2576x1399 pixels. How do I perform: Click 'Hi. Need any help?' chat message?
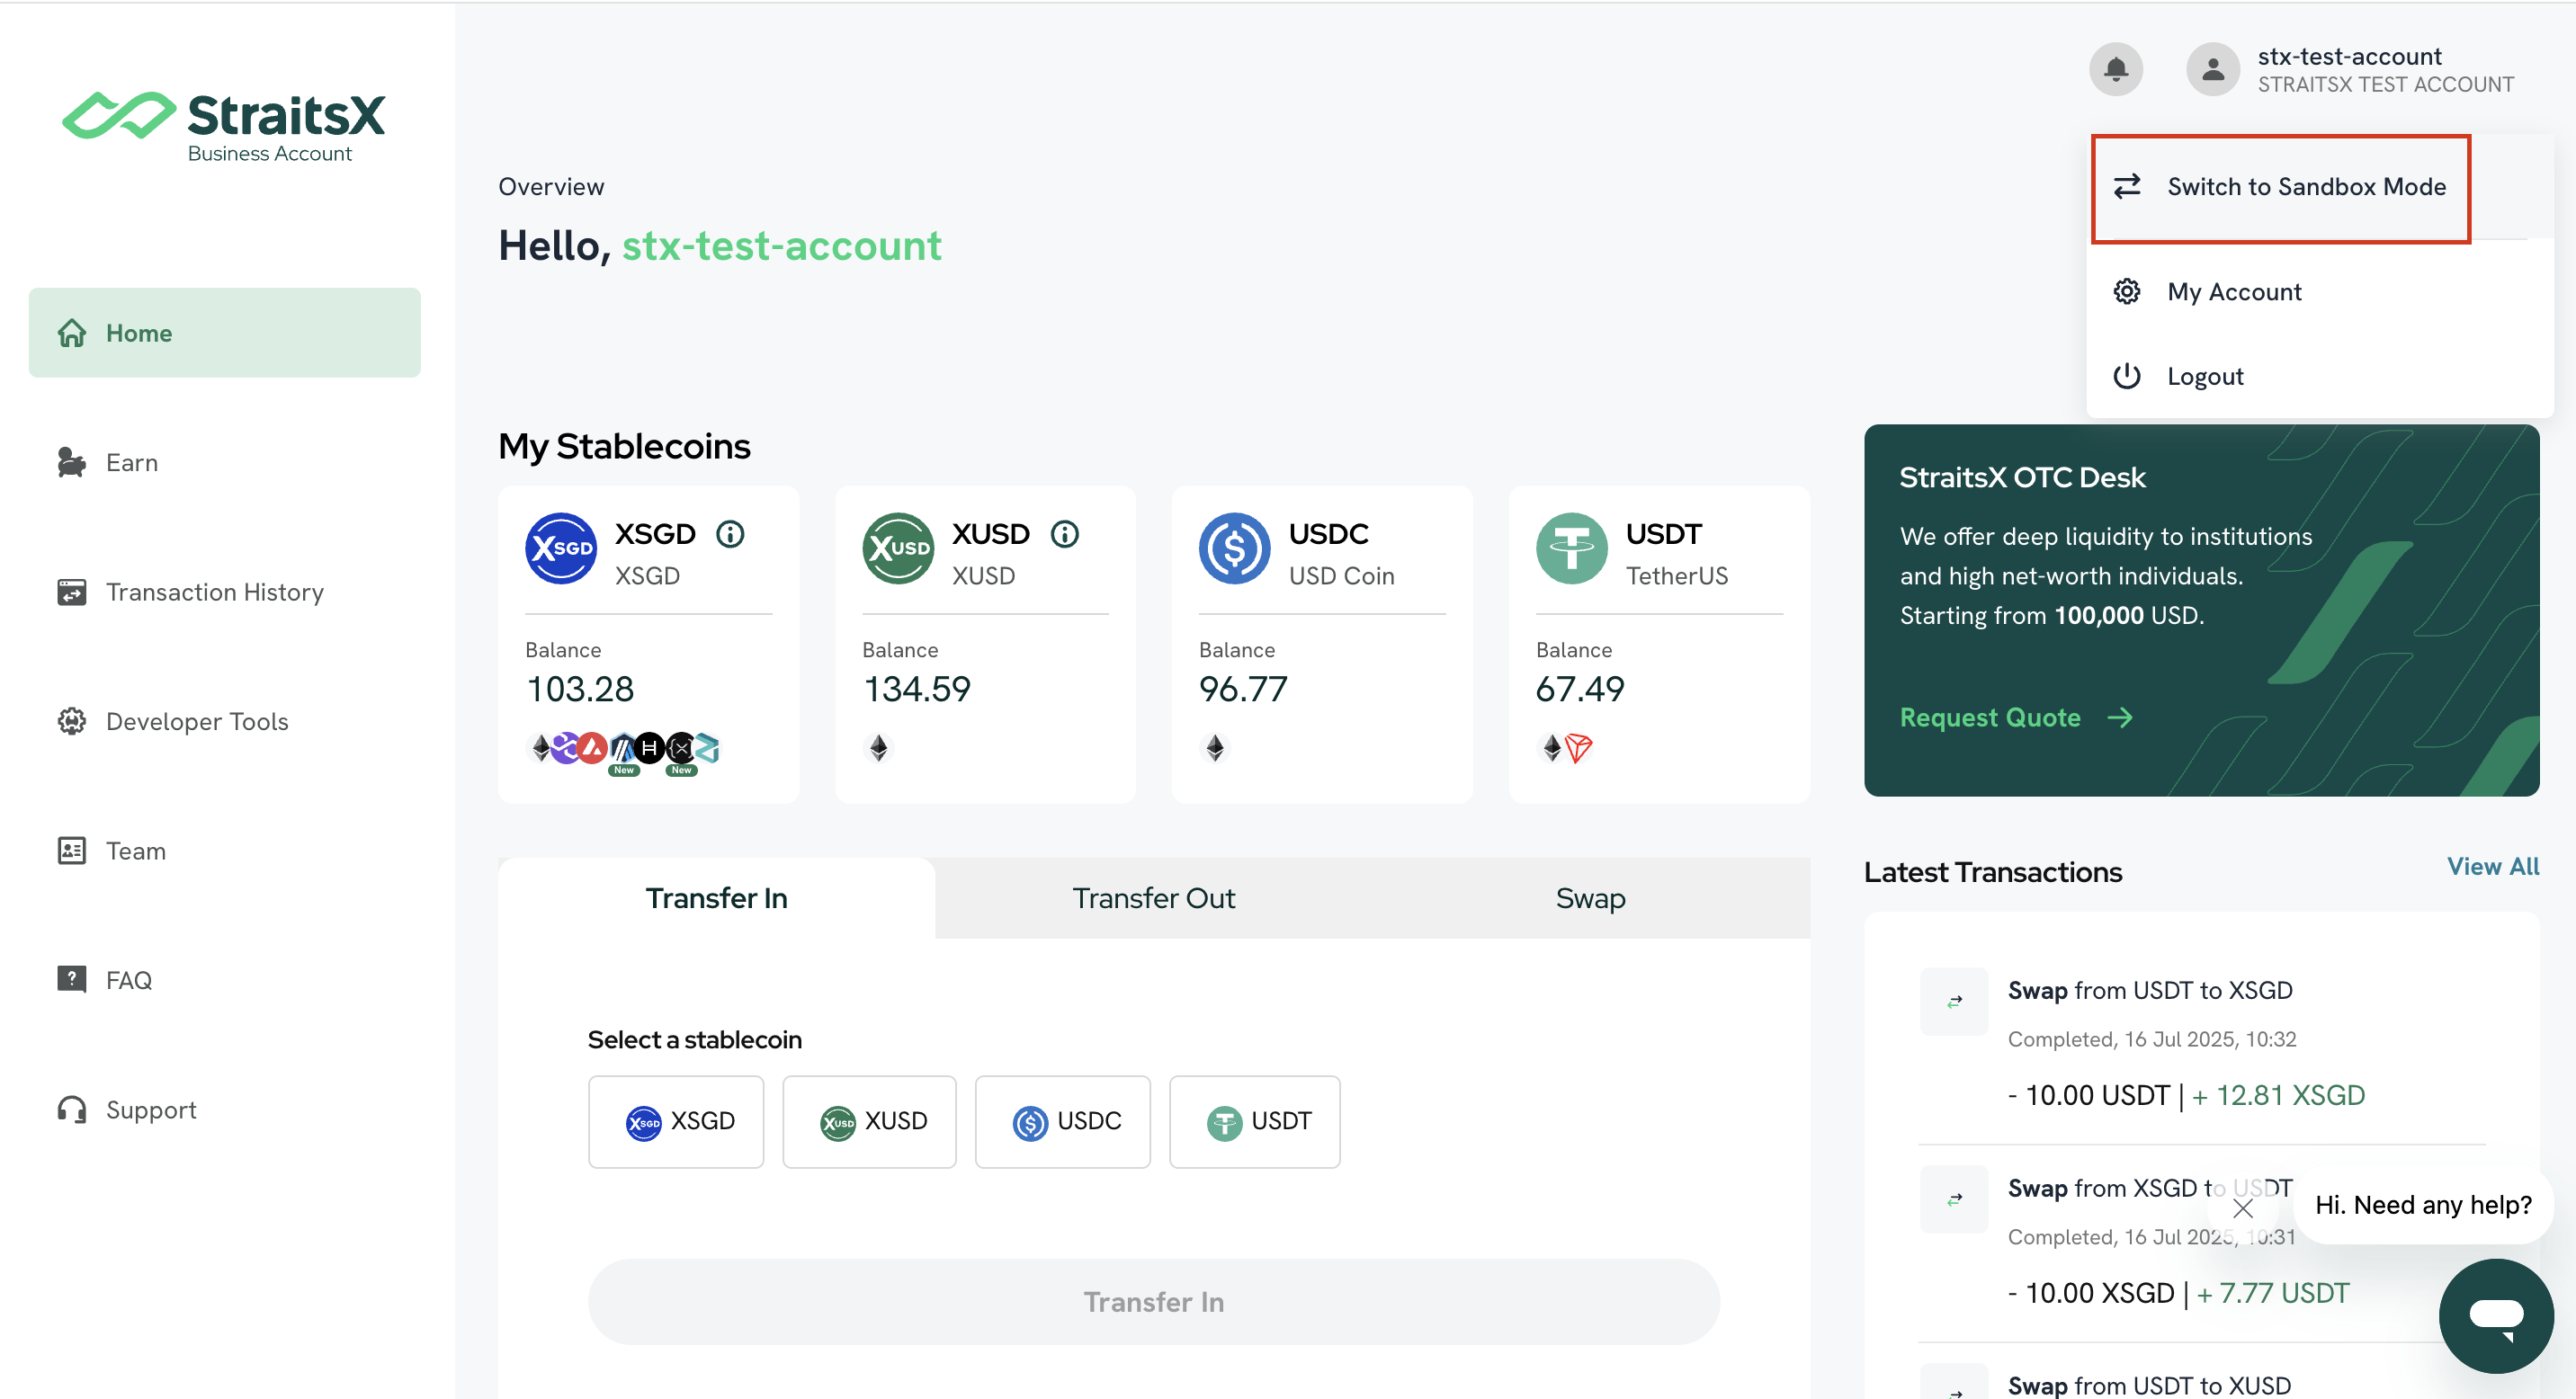pos(2423,1205)
